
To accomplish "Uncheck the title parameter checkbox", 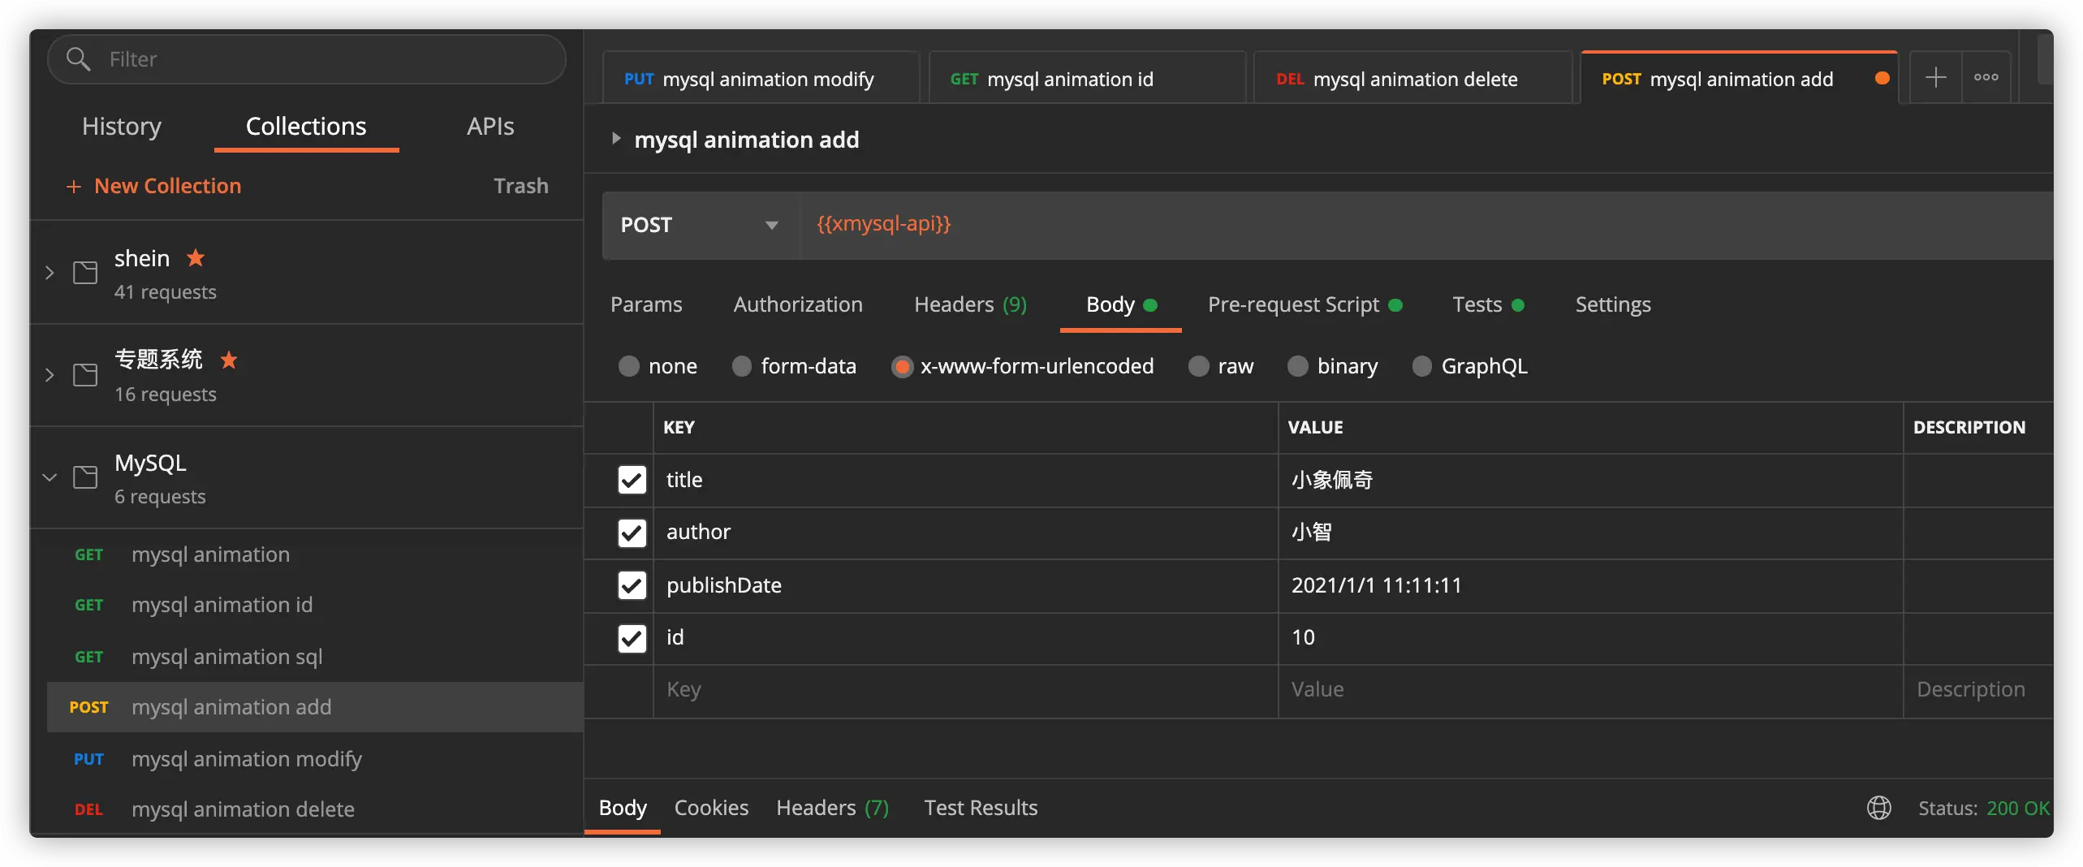I will [632, 480].
